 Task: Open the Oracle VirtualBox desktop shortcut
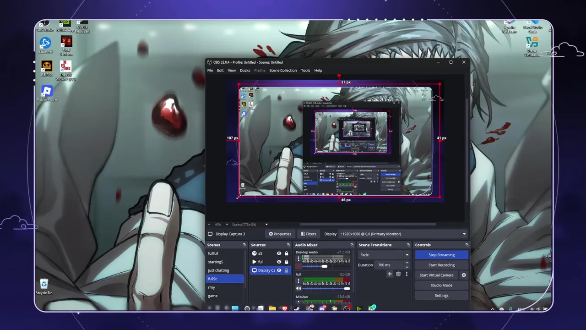coord(532,46)
